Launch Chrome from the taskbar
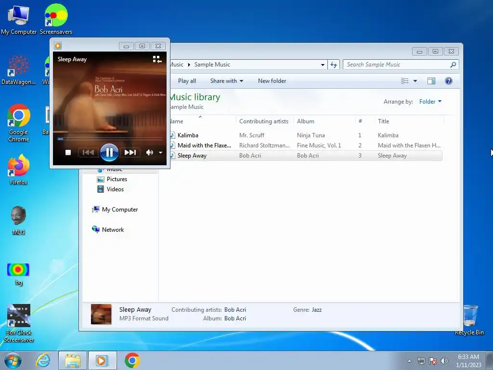Screen dimensions: 493x370 tap(132, 360)
